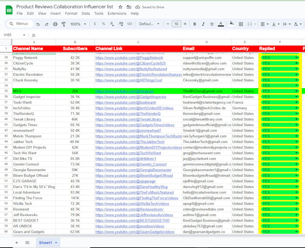305x248 pixels.
Task: Star the document title
Action: 120,7
